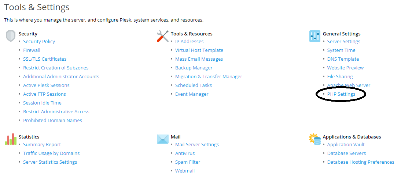Viewport: 401px width, 182px height.
Task: Launch Backup Manager
Action: point(194,68)
